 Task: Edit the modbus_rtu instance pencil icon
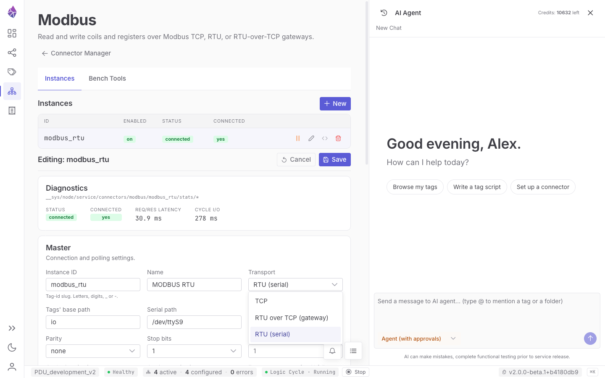311,138
